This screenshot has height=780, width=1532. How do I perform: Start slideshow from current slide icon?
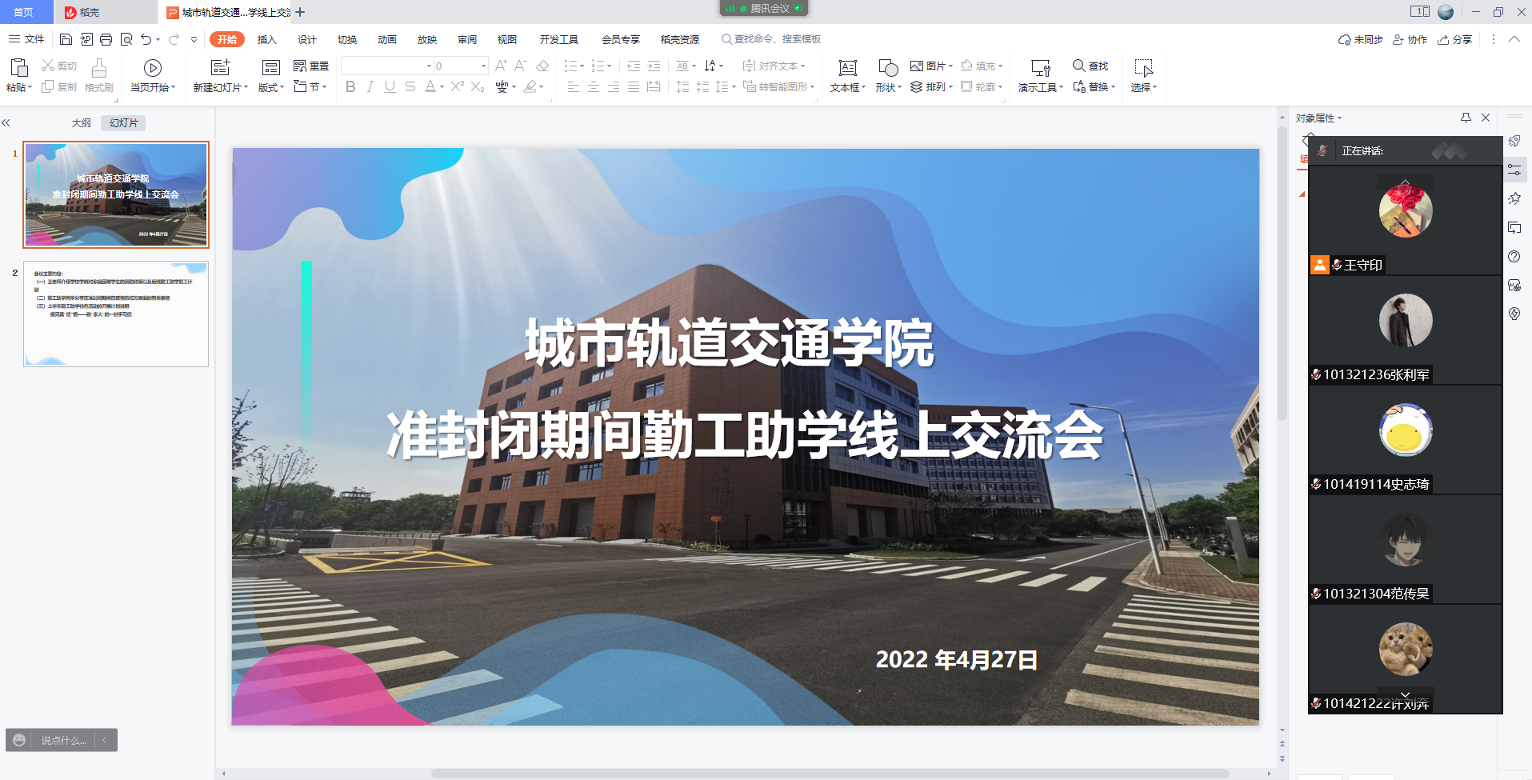(x=152, y=68)
